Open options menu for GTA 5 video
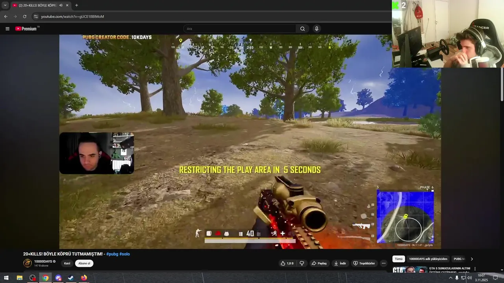This screenshot has height=283, width=504. (475, 269)
